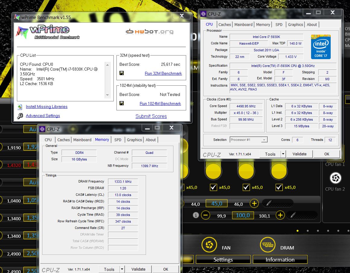This screenshot has width=350, height=273.
Task: Click the floppy disk icon beside Run 32M Benchmark
Action: pos(122,73)
